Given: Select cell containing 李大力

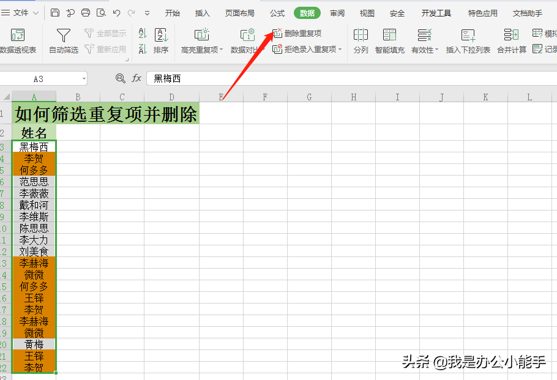Looking at the screenshot, I should click(x=34, y=240).
